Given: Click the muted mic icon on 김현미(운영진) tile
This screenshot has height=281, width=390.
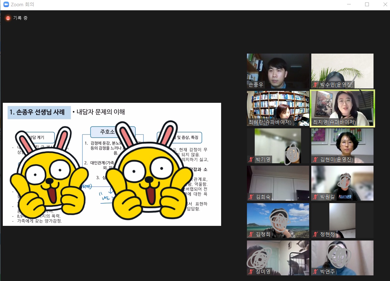Looking at the screenshot, I should pyautogui.click(x=316, y=160).
